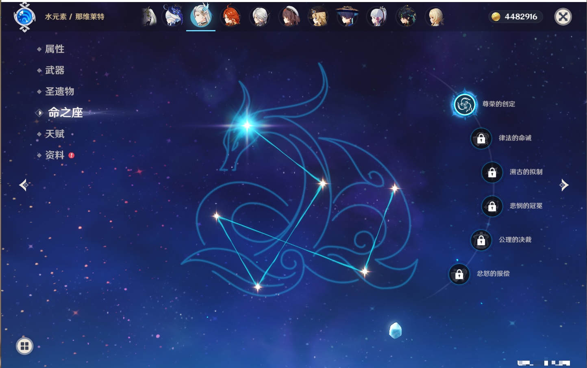587x368 pixels.
Task: Select the blonde character with dark hat
Action: (x=318, y=17)
